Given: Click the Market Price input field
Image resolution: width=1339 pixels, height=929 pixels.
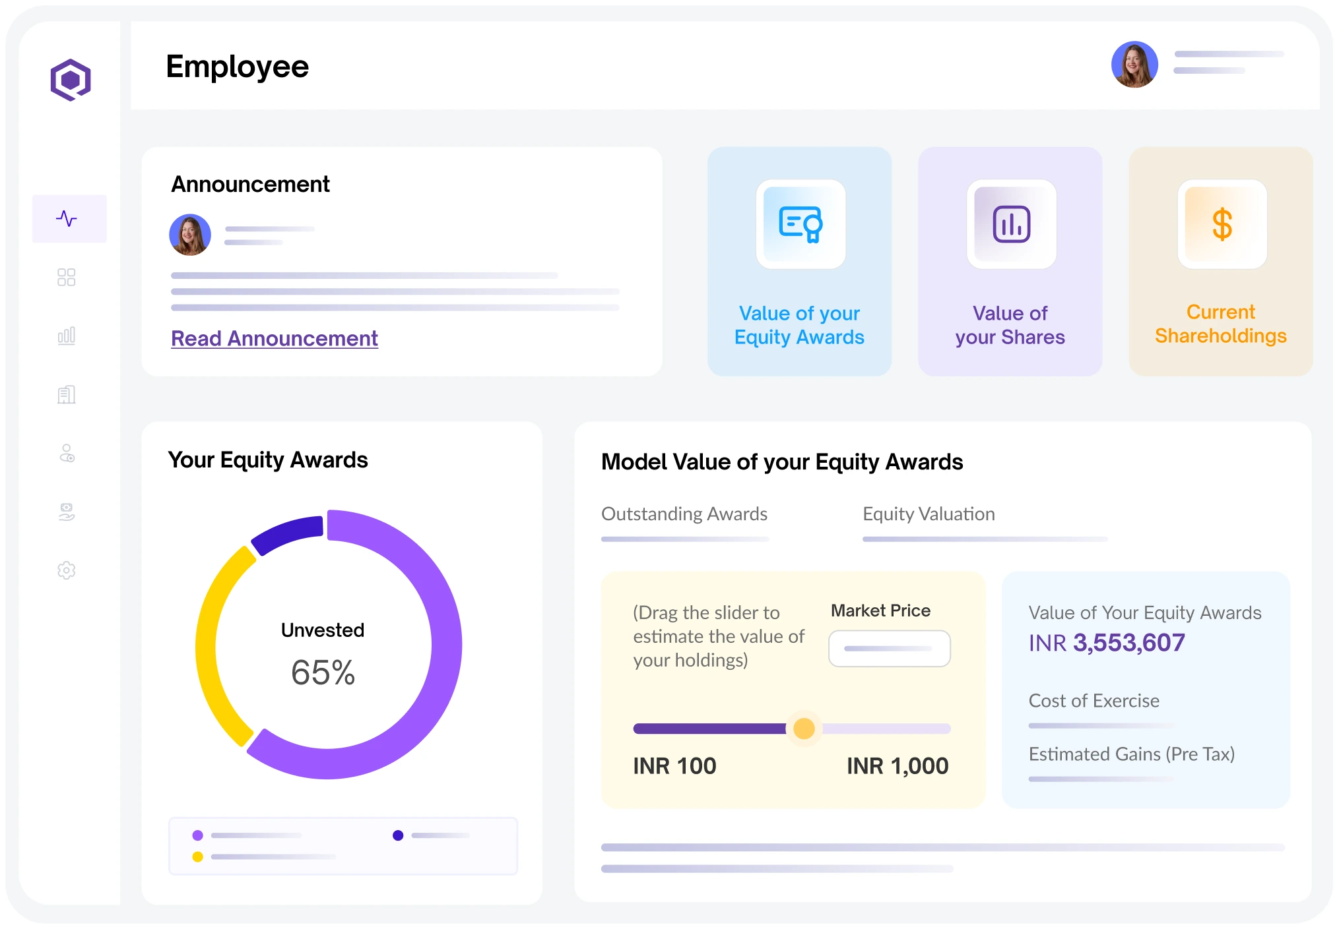Looking at the screenshot, I should pyautogui.click(x=889, y=649).
